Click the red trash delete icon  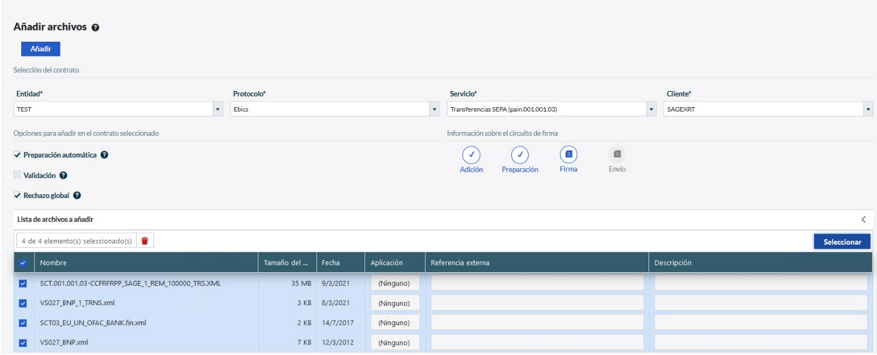tap(145, 241)
